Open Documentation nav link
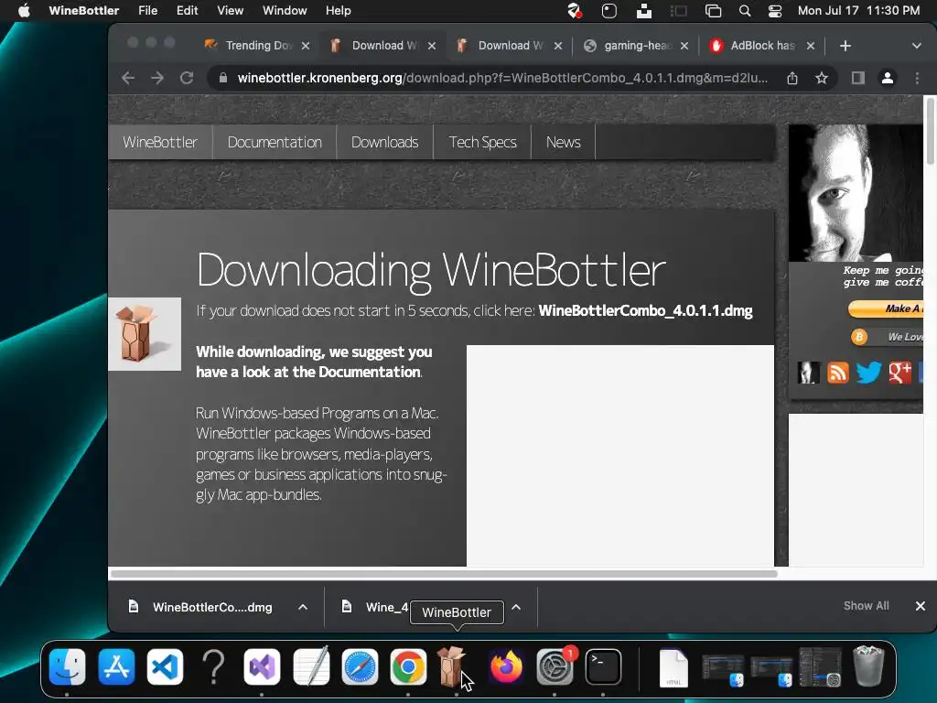Viewport: 937px width, 703px height. pos(275,142)
